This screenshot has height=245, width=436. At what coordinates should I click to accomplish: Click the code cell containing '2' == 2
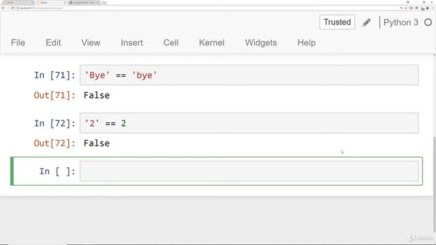(x=249, y=123)
